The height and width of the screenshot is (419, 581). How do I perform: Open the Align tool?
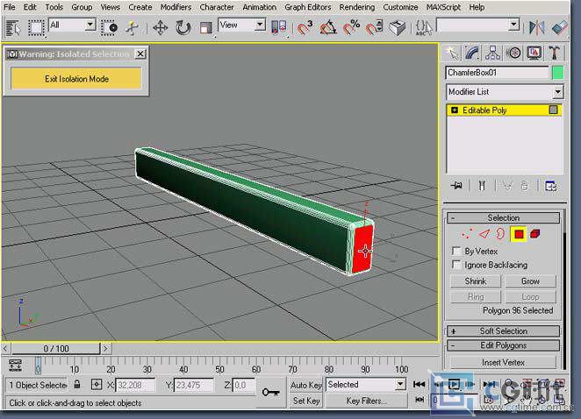(x=560, y=28)
